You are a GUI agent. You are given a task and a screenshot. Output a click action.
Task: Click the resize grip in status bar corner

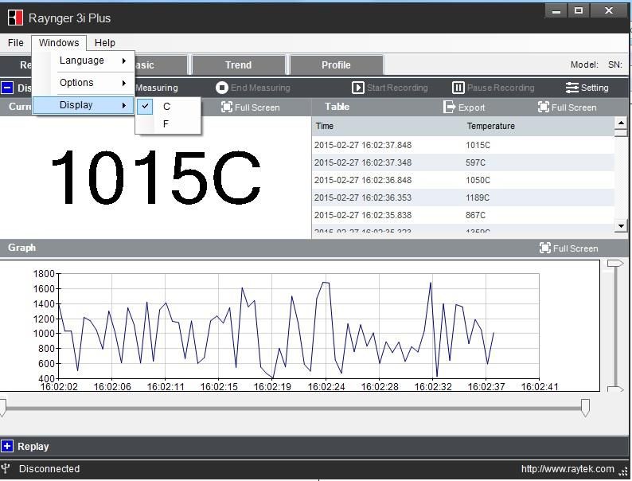click(x=623, y=471)
